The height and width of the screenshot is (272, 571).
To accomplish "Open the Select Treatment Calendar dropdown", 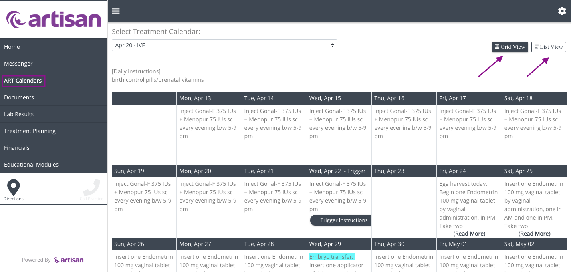I will coord(224,45).
